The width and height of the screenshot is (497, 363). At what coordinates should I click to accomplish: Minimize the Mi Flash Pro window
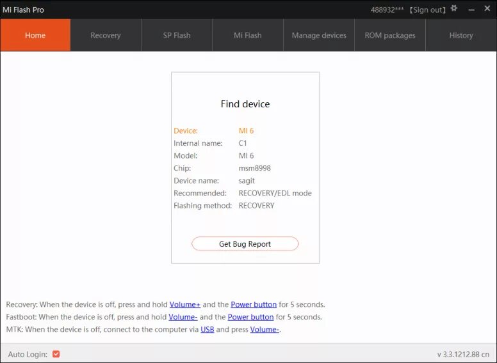click(x=471, y=10)
